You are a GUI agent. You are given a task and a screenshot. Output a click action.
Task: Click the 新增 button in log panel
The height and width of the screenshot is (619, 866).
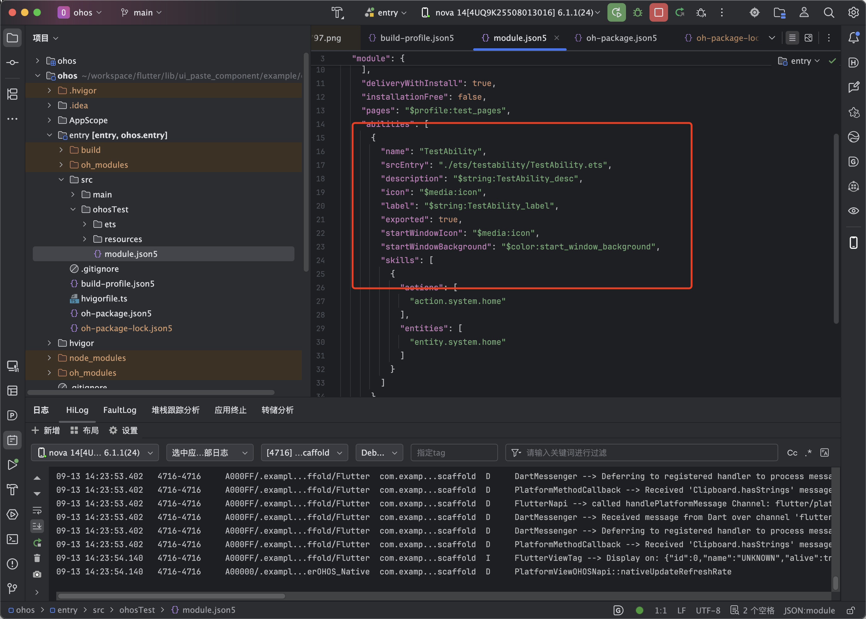[x=46, y=430]
